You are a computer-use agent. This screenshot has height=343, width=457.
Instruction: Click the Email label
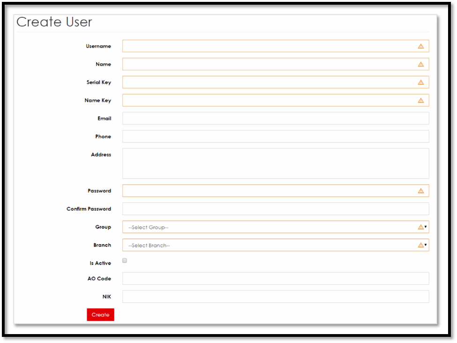pyautogui.click(x=105, y=118)
